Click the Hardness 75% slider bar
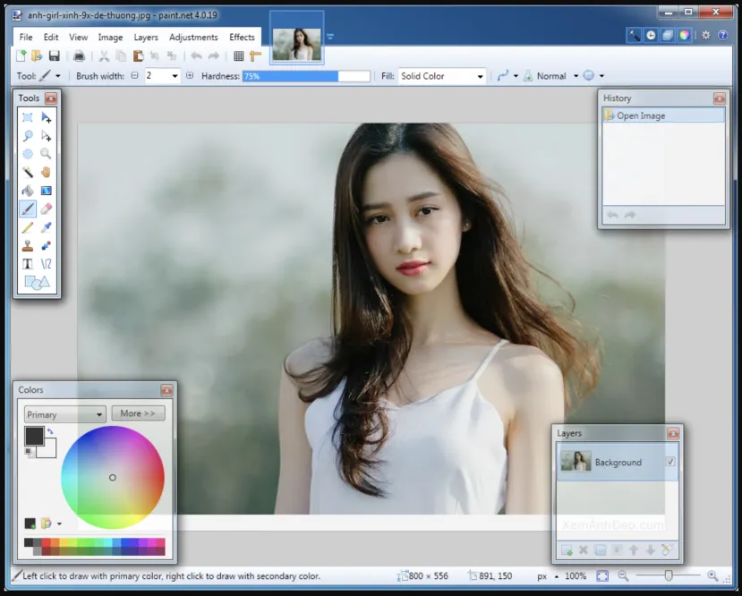 [x=306, y=77]
